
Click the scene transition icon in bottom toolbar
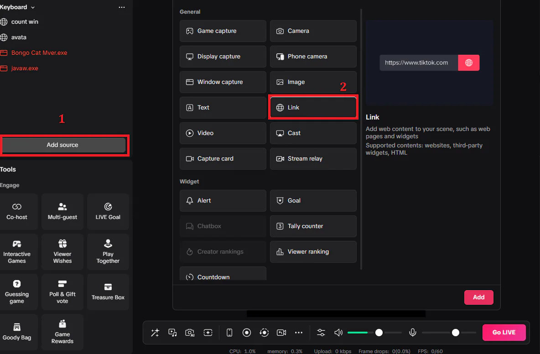point(172,332)
